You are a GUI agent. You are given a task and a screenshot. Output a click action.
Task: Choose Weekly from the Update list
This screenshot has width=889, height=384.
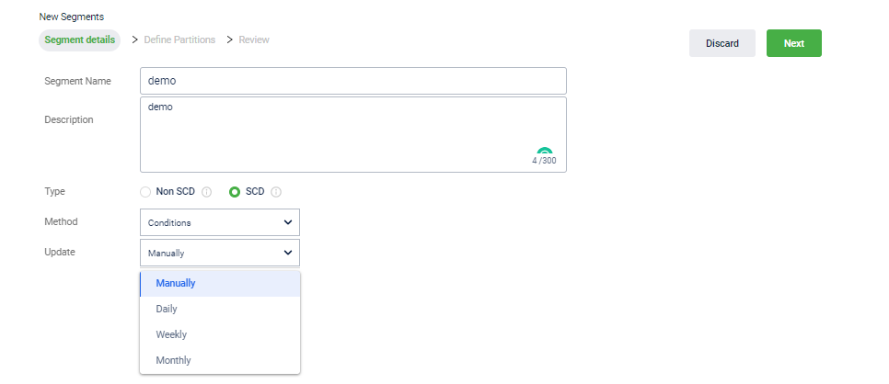(x=220, y=334)
